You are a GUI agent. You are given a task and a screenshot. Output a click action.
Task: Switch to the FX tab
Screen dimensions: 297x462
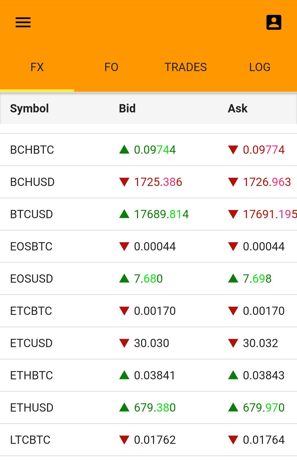37,67
